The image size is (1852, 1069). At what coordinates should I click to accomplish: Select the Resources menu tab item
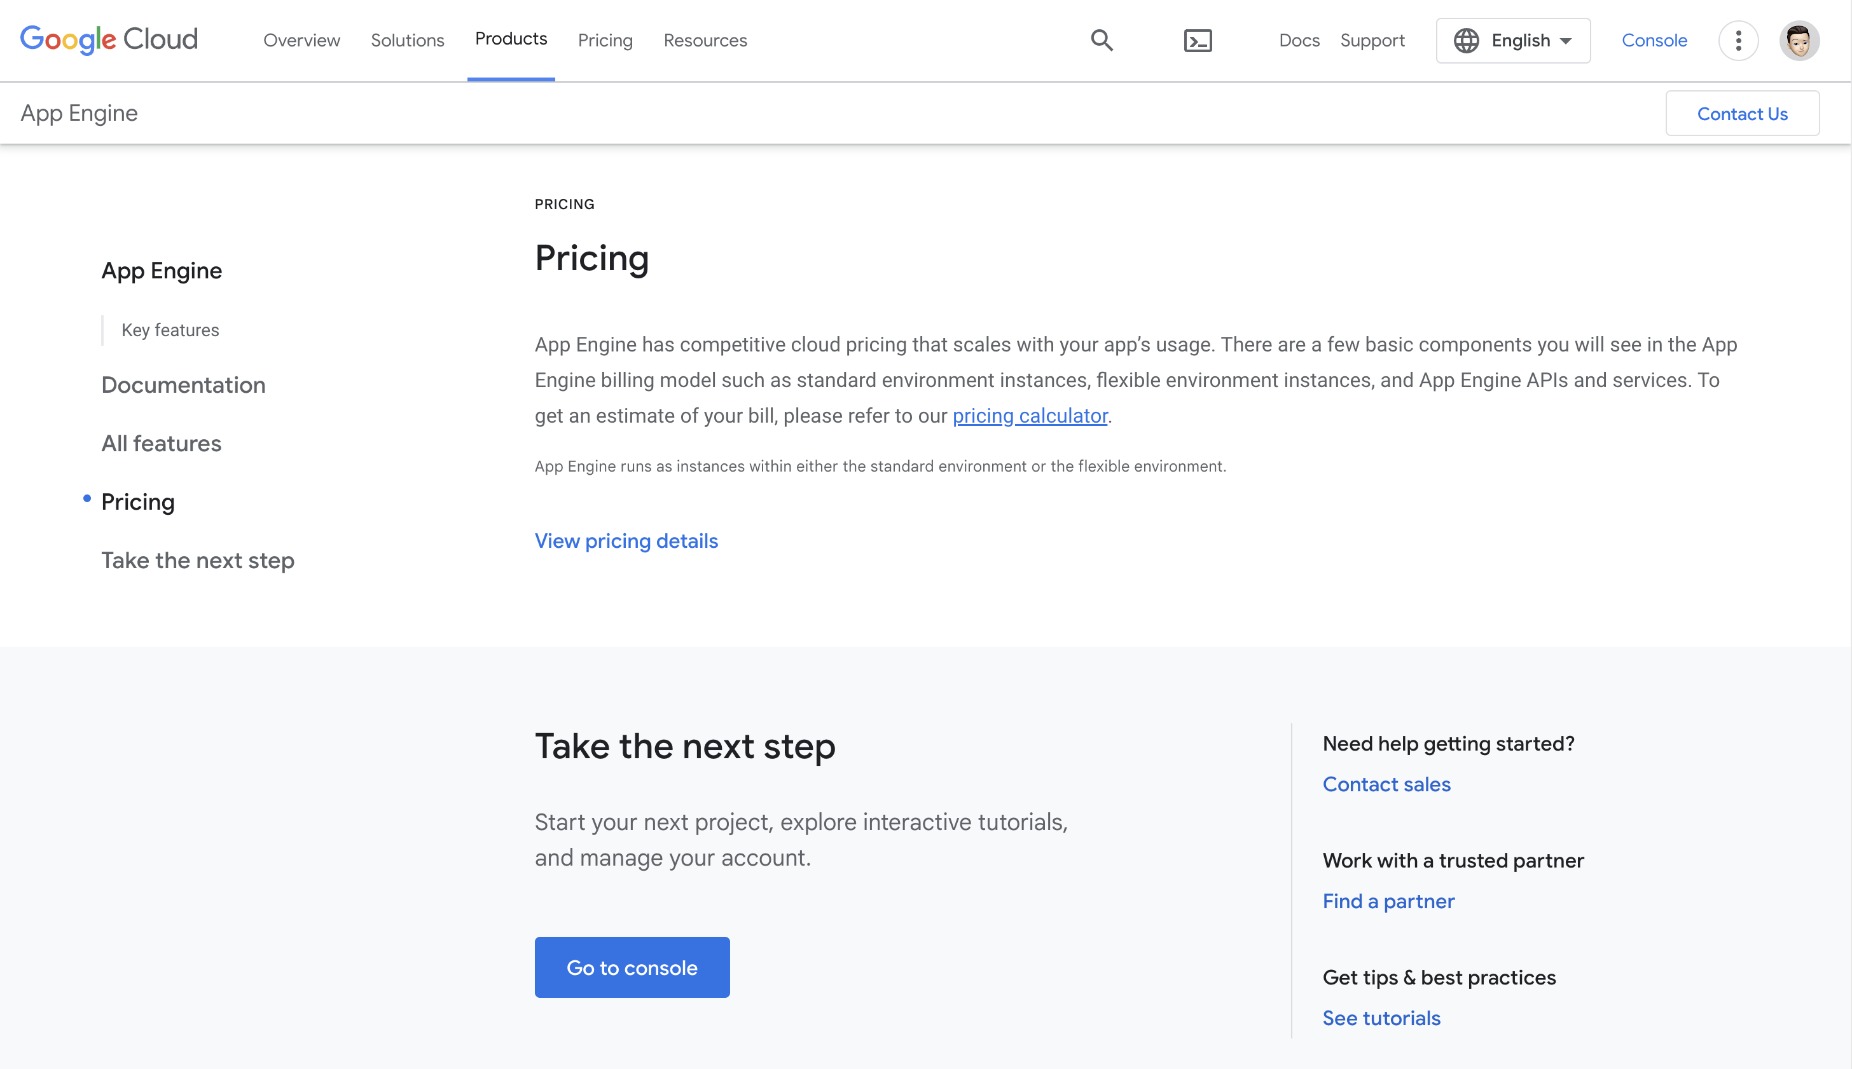(x=705, y=39)
